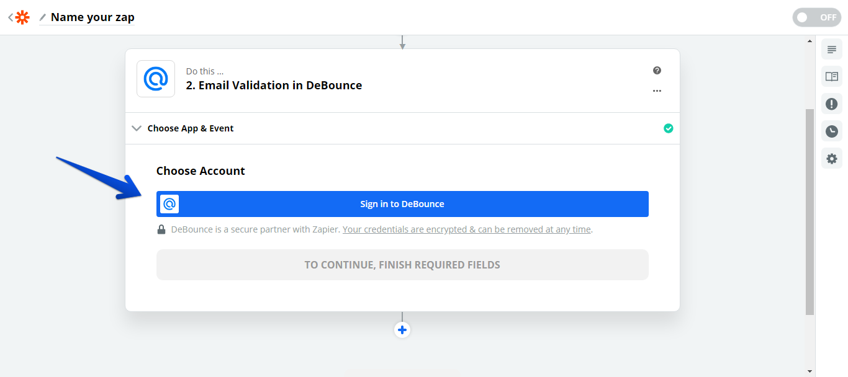Click the Name your zap title field
Image resolution: width=848 pixels, height=377 pixels.
92,17
